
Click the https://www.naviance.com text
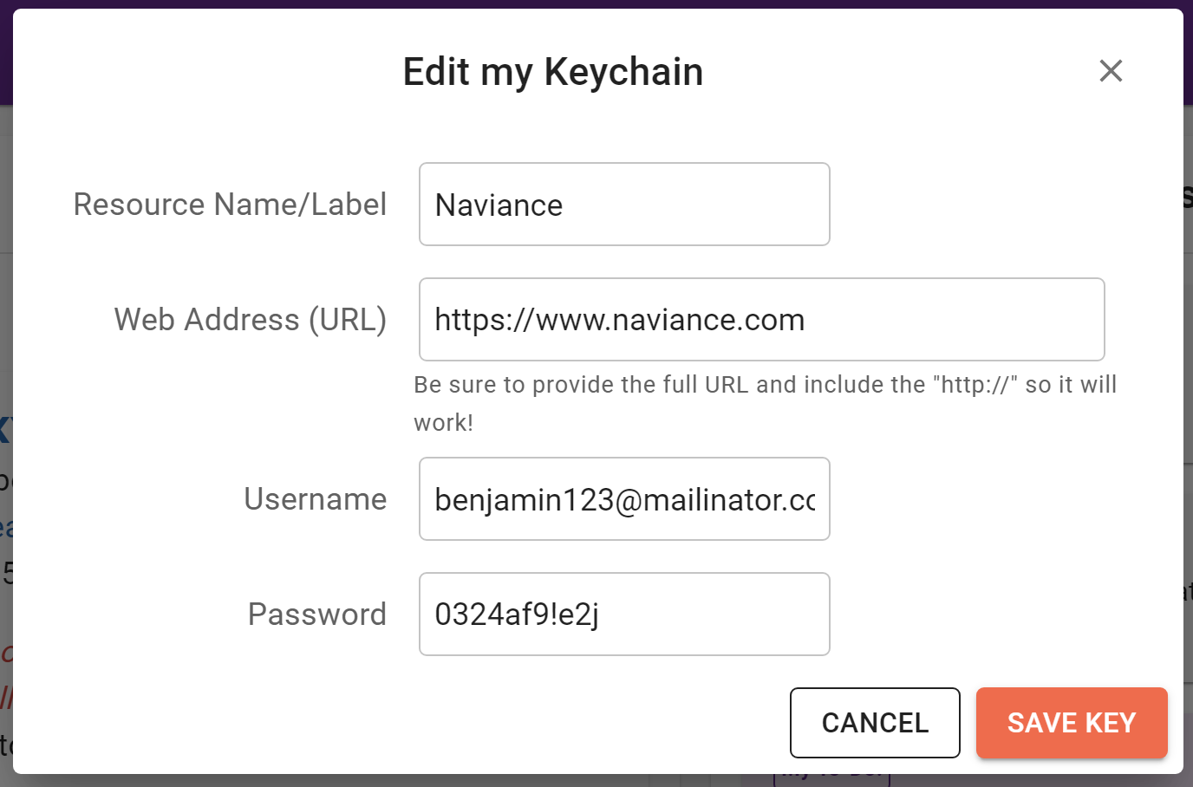[x=619, y=321]
